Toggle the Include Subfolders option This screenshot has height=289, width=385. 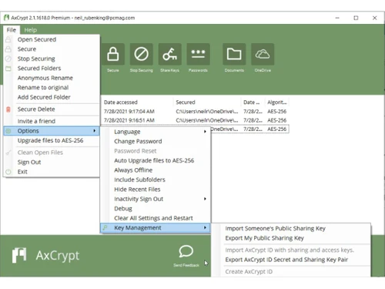point(156,180)
